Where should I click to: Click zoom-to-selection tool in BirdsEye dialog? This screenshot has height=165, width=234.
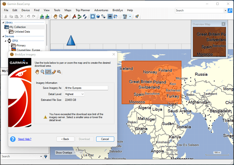coord(59,72)
